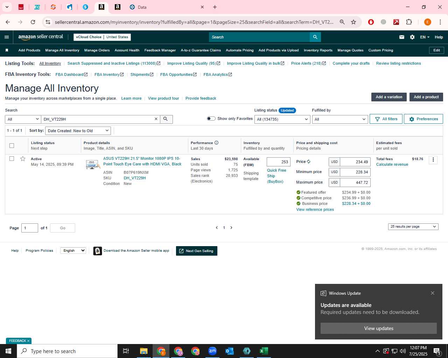The height and width of the screenshot is (358, 448).
Task: Click the ASUS monitor product thumbnail
Action: pyautogui.click(x=93, y=164)
